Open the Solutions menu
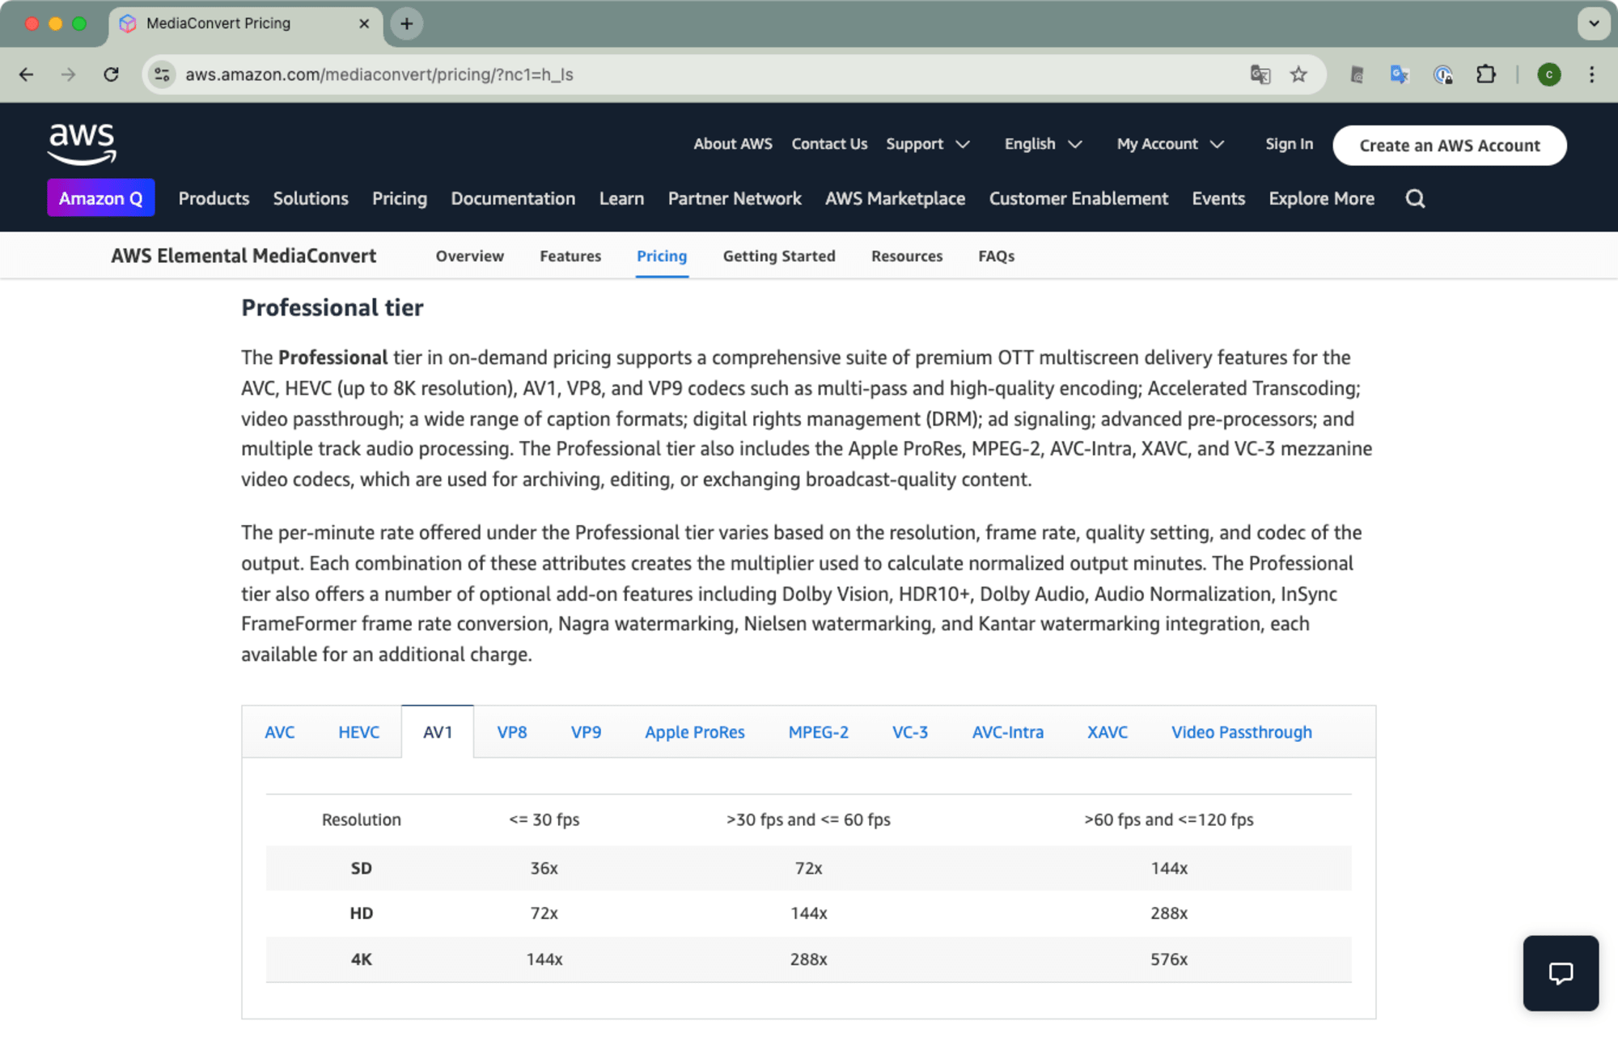 (311, 198)
